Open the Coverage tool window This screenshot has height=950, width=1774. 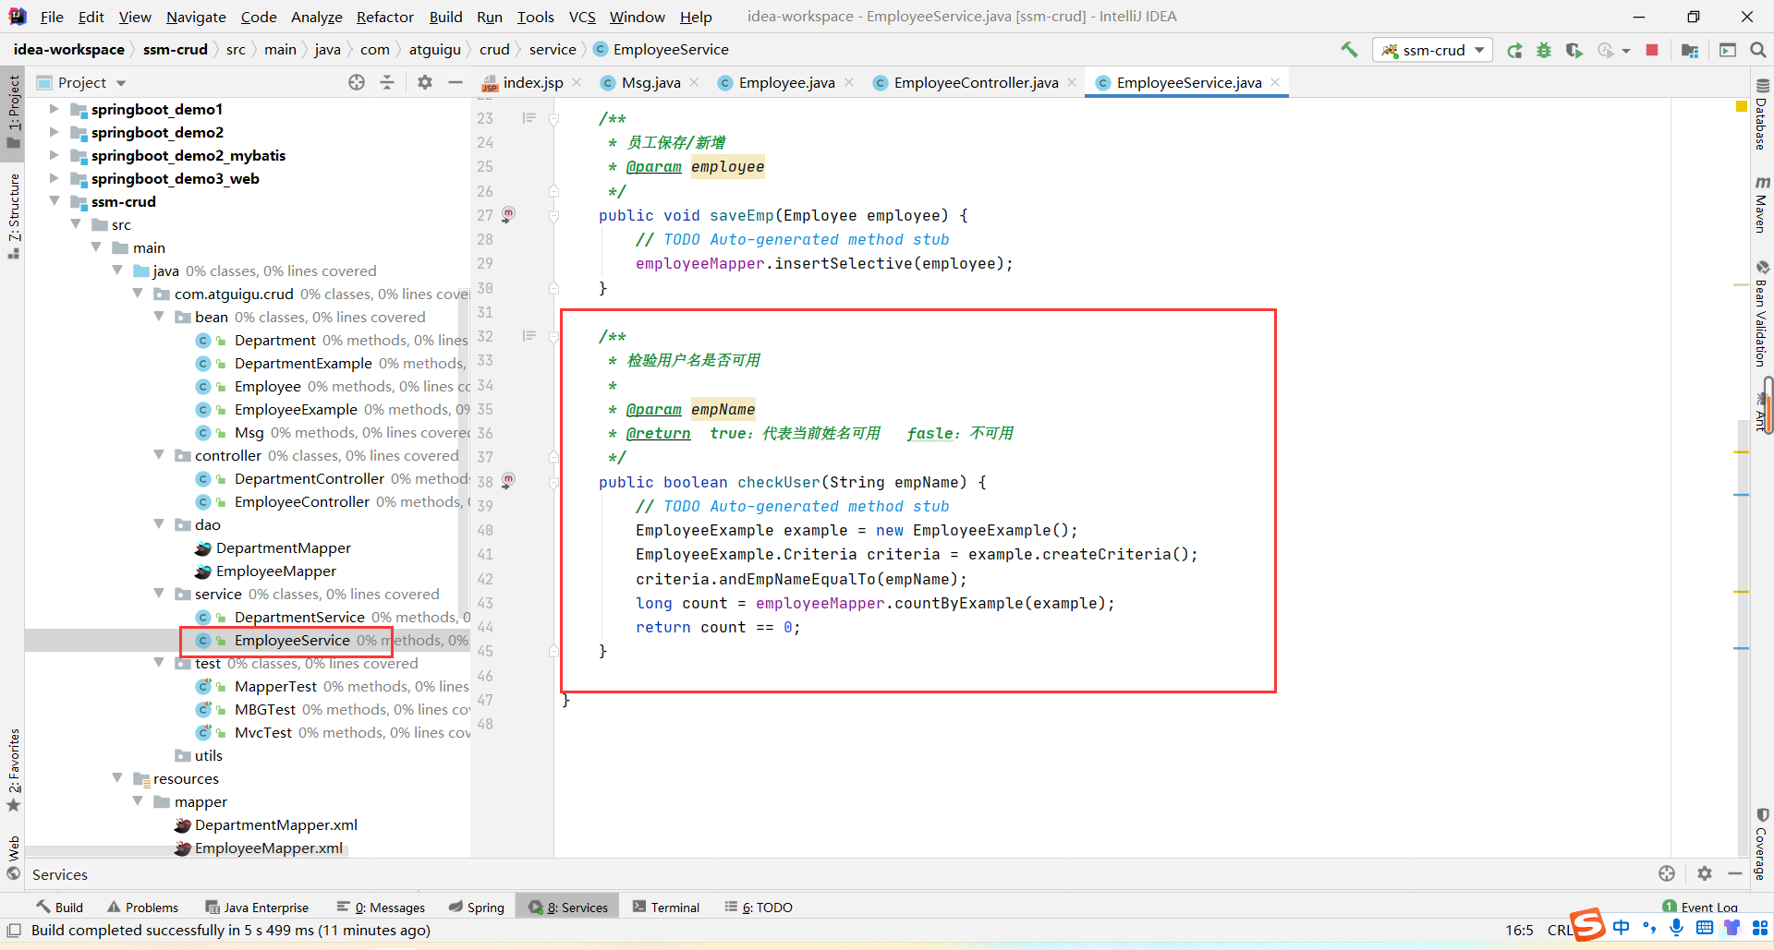[1761, 845]
